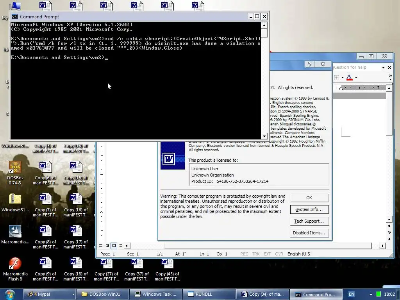The width and height of the screenshot is (400, 300).
Task: Open the Windows Start button
Action: click(x=9, y=294)
